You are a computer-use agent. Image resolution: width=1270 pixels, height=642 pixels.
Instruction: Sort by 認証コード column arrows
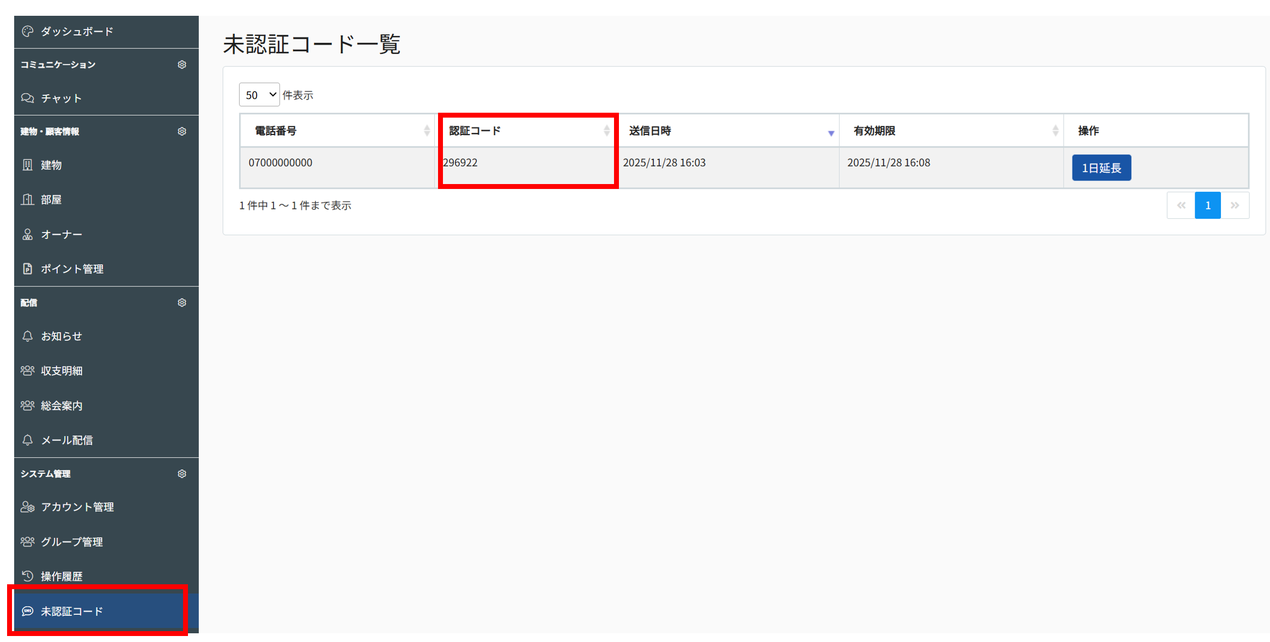click(x=606, y=131)
